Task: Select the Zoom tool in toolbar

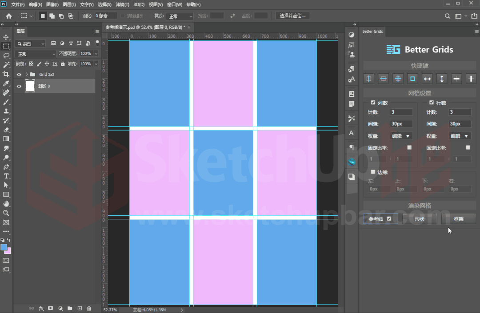Action: pyautogui.click(x=6, y=213)
